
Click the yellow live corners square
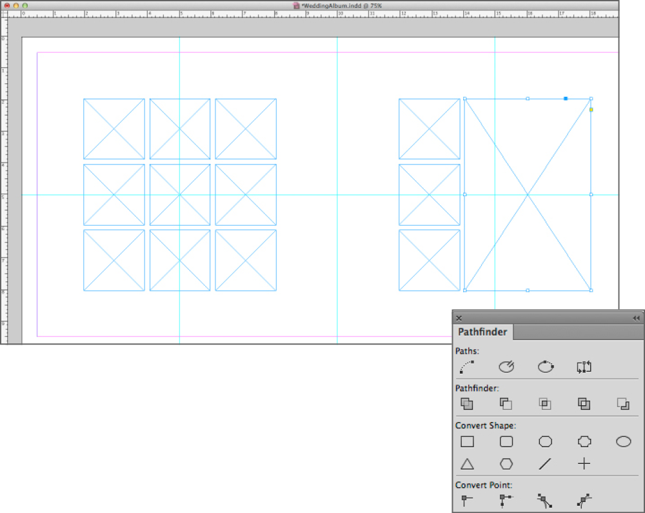click(x=591, y=110)
